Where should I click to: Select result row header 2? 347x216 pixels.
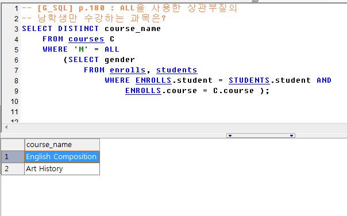click(x=13, y=169)
